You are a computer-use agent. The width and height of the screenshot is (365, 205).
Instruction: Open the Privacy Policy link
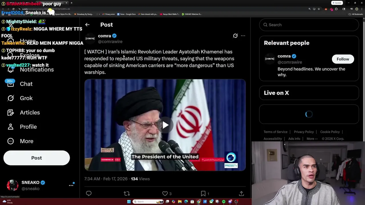304,132
